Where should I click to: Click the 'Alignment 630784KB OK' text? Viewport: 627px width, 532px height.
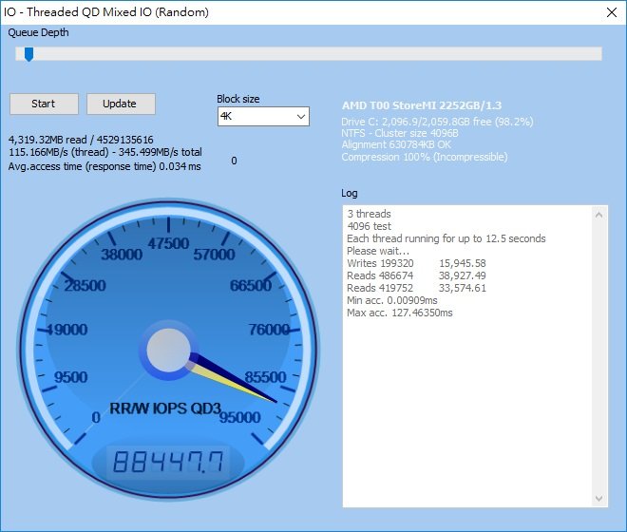(396, 144)
